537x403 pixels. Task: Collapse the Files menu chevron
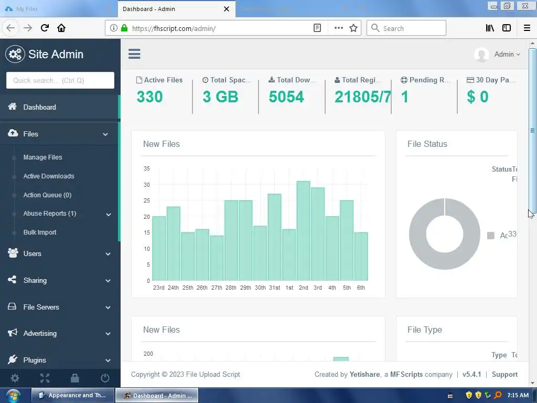tap(105, 134)
